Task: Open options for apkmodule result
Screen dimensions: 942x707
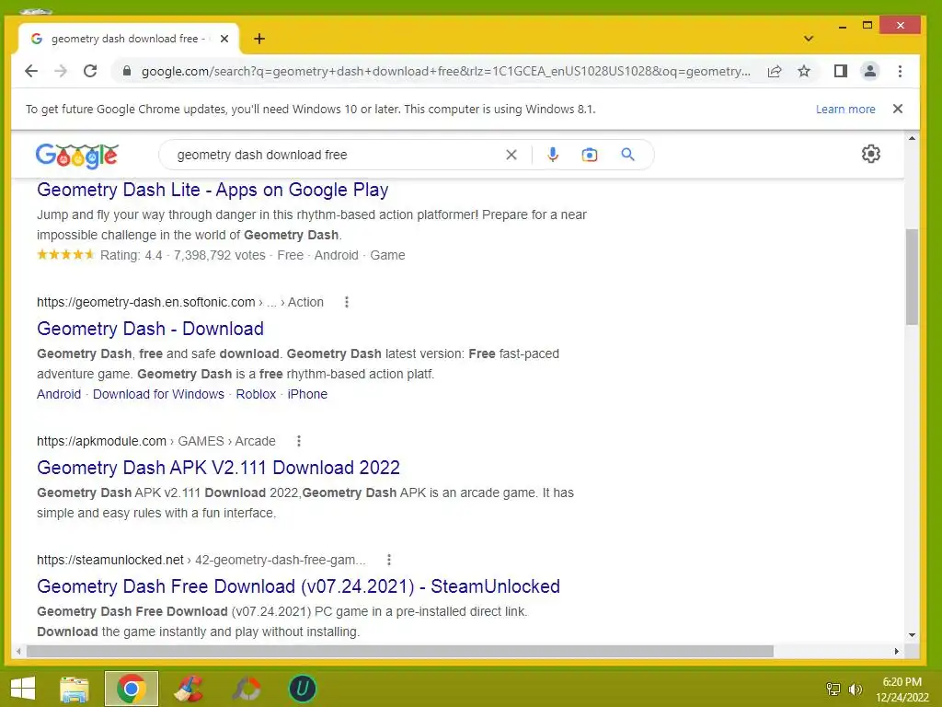Action: point(299,441)
